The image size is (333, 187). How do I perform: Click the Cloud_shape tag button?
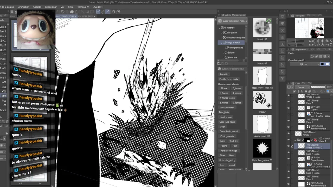tap(226, 117)
